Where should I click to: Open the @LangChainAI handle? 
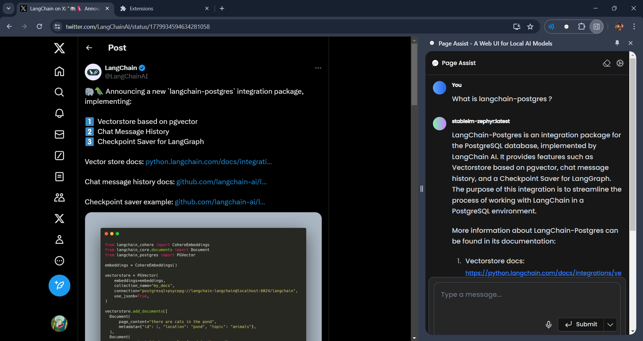(126, 76)
